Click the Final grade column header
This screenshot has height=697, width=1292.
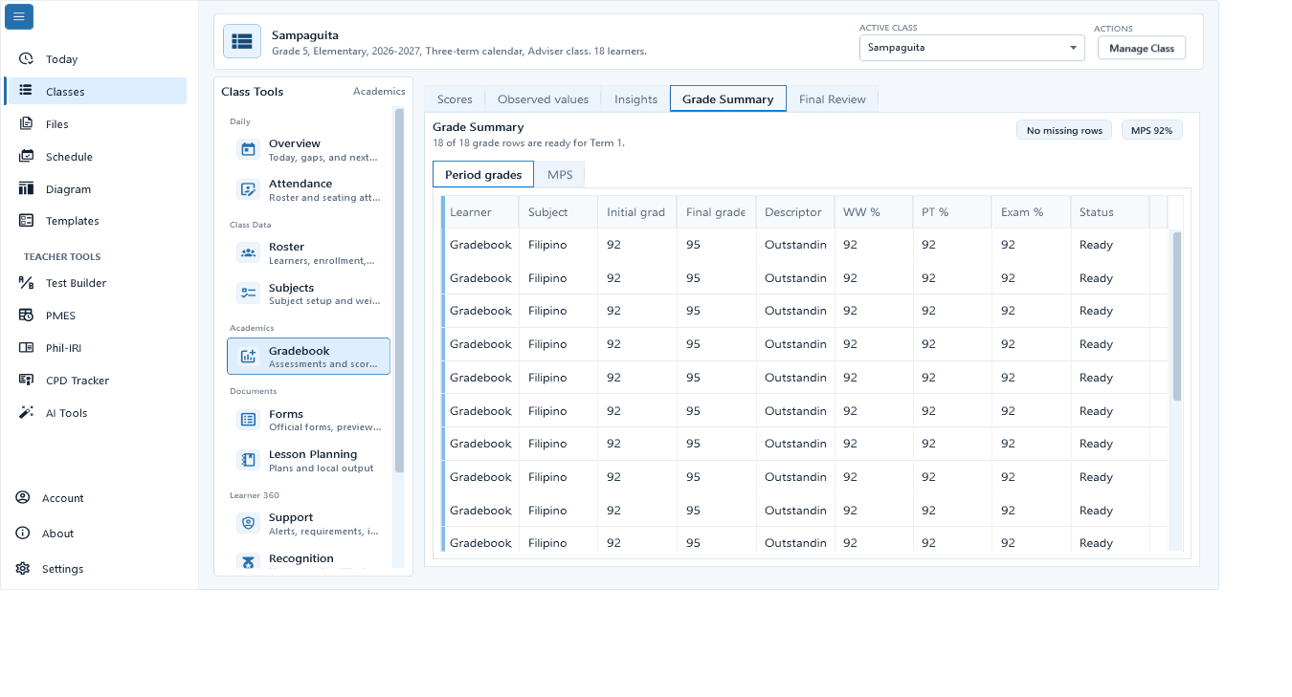pyautogui.click(x=716, y=212)
